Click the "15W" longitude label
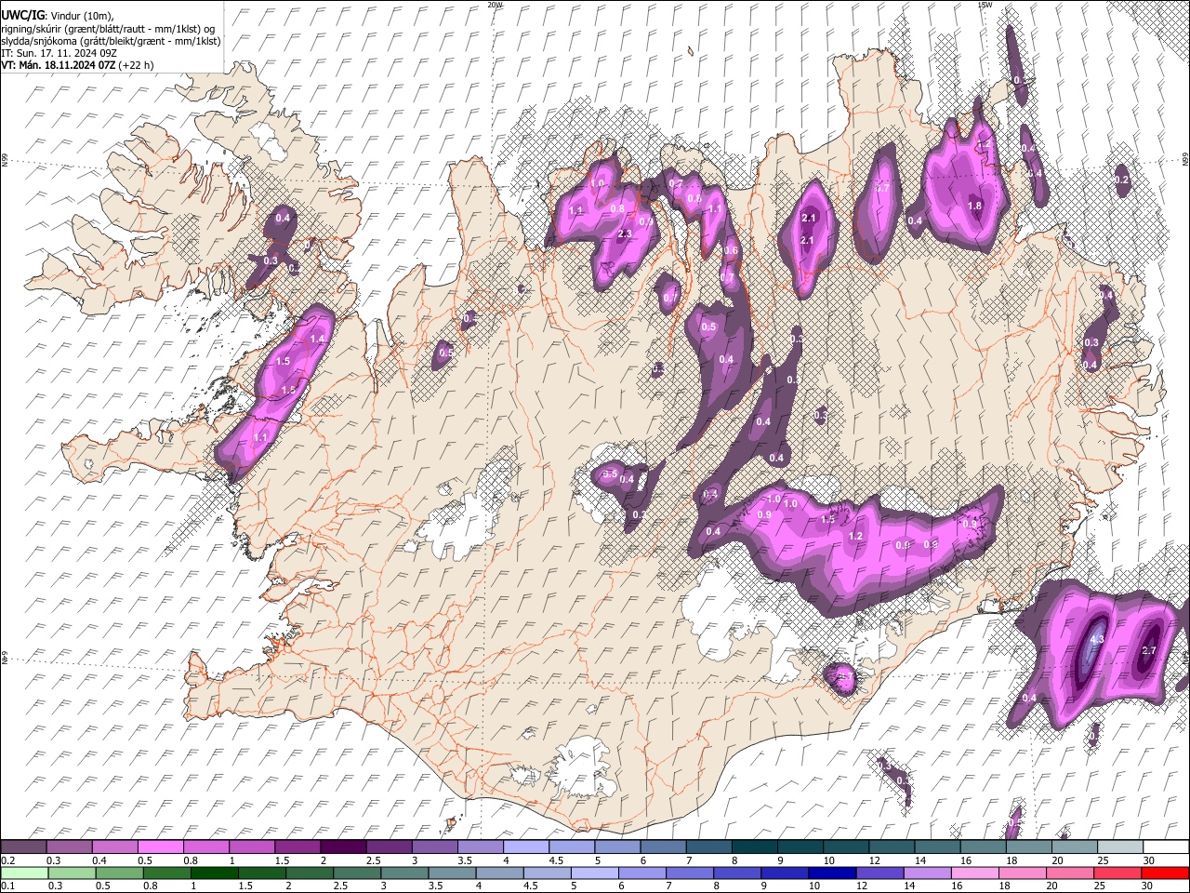This screenshot has height=893, width=1190. (x=984, y=5)
